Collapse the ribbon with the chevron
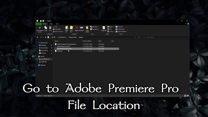 coord(186,24)
